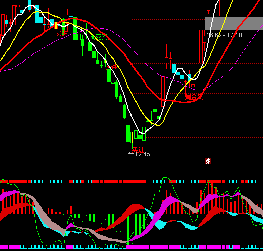Click the arrow pointing to 12.45
The height and width of the screenshot is (251, 263).
131,153
